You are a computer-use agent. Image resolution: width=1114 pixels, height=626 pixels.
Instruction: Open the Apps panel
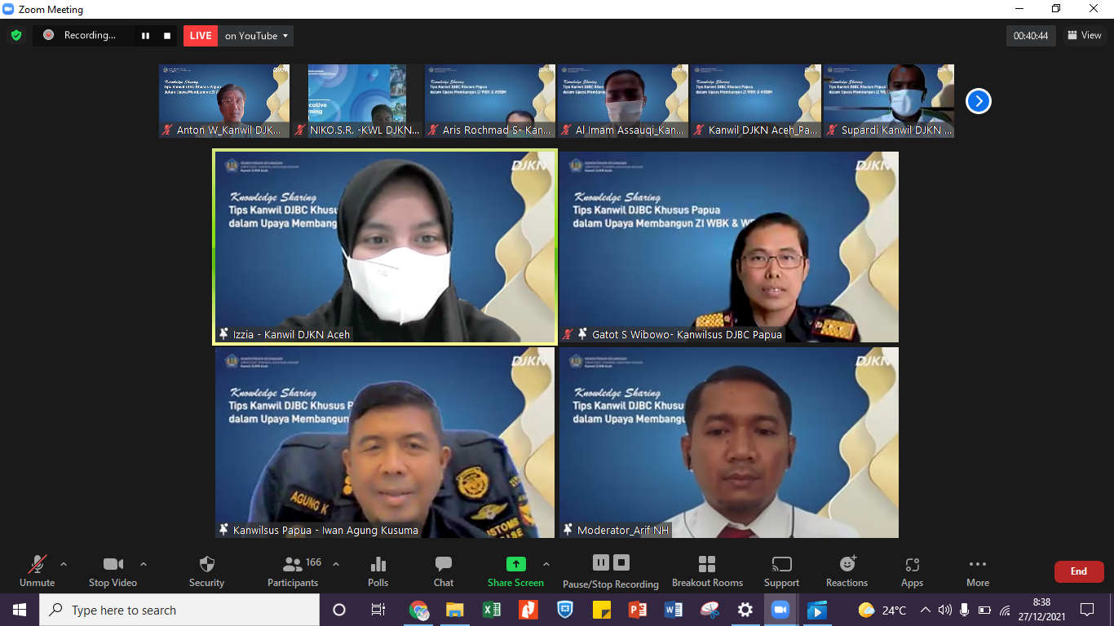point(912,571)
